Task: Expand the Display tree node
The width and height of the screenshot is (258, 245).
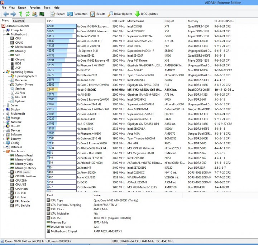Action: (4, 110)
